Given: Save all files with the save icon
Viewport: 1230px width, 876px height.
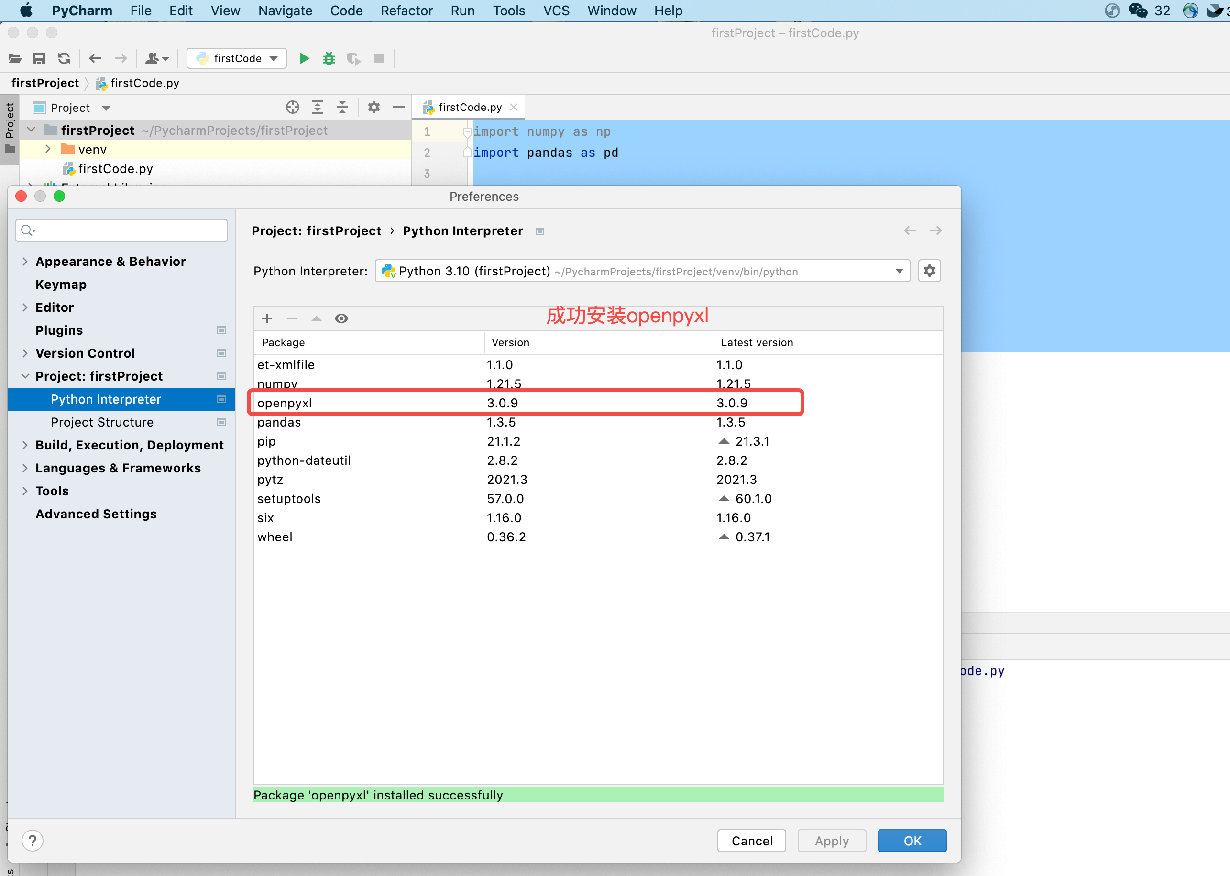Looking at the screenshot, I should (x=39, y=58).
